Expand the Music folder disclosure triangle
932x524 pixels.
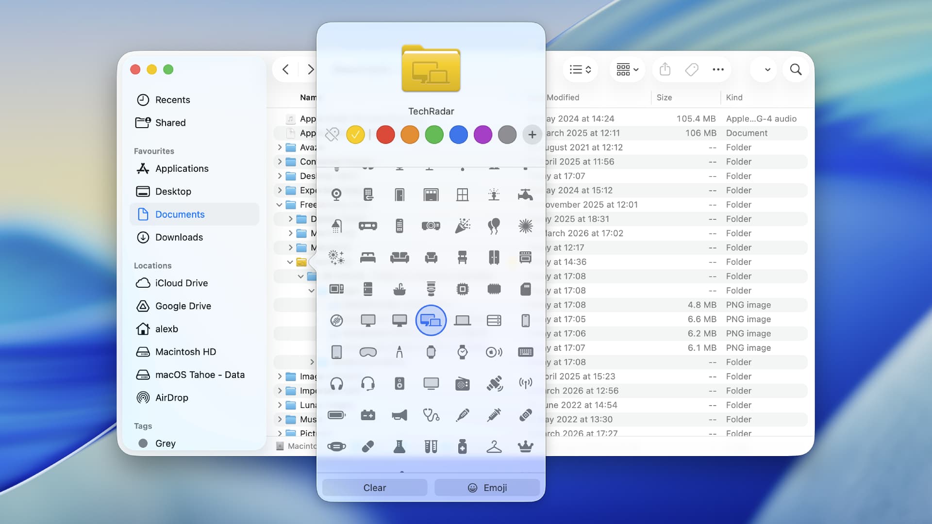(x=279, y=419)
